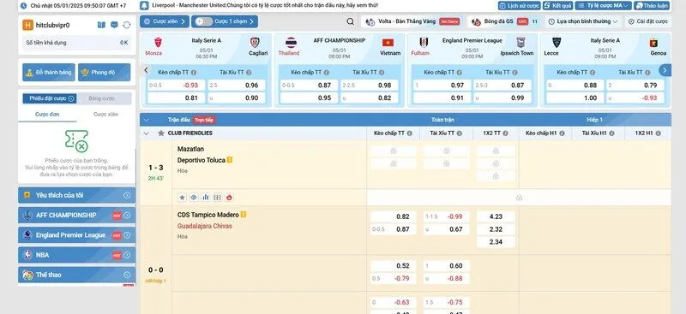
Task: Click the Cài đặt cược button
Action: pyautogui.click(x=648, y=21)
